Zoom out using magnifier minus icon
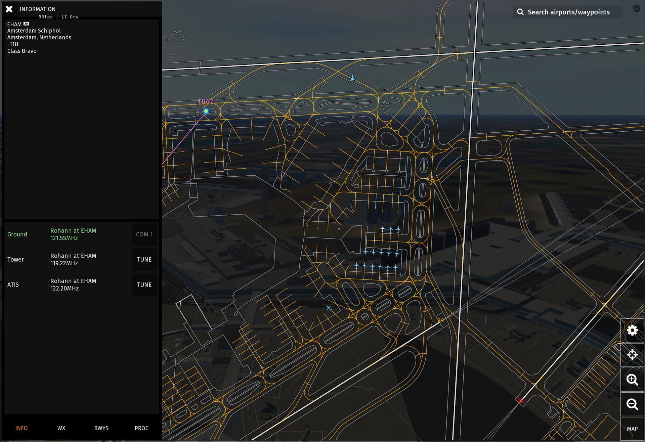The image size is (645, 442). coord(632,404)
